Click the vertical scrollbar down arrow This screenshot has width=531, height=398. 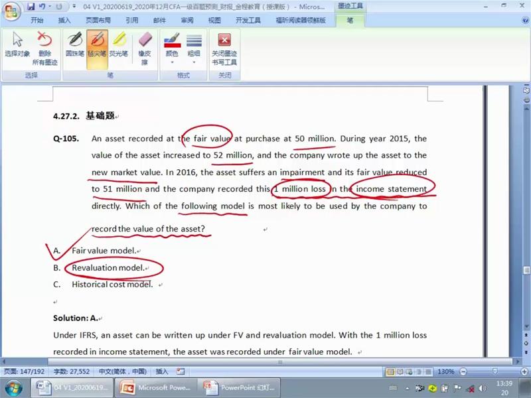[x=526, y=326]
